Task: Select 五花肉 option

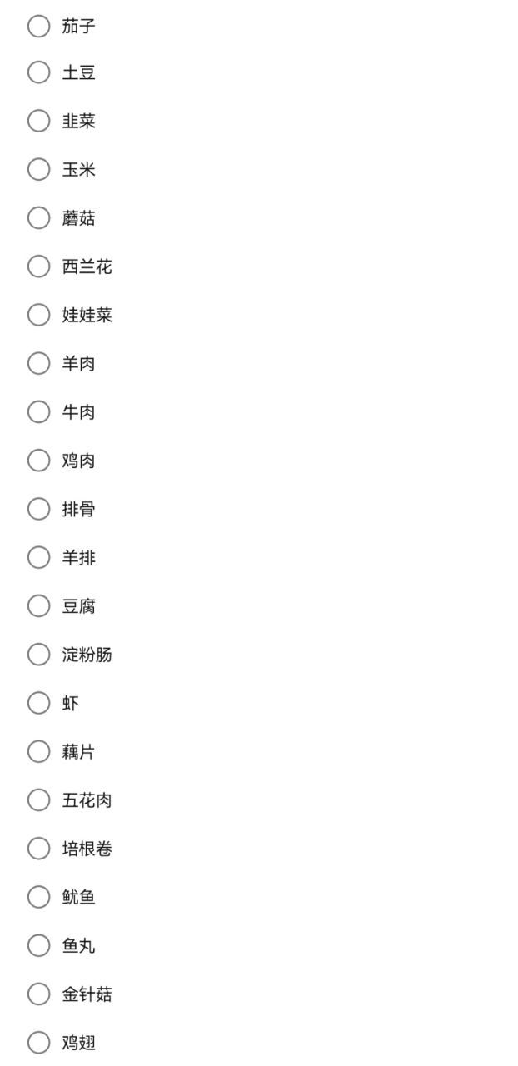Action: click(39, 799)
